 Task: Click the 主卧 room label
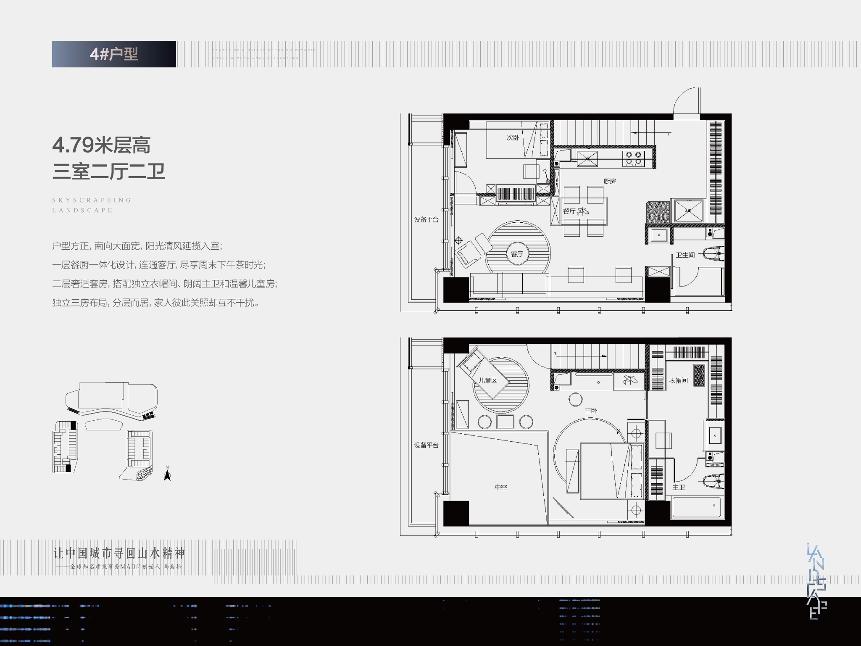(x=591, y=410)
